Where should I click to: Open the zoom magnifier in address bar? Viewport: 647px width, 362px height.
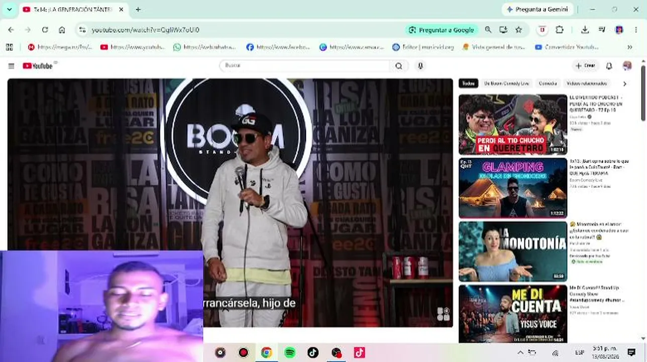(x=488, y=30)
